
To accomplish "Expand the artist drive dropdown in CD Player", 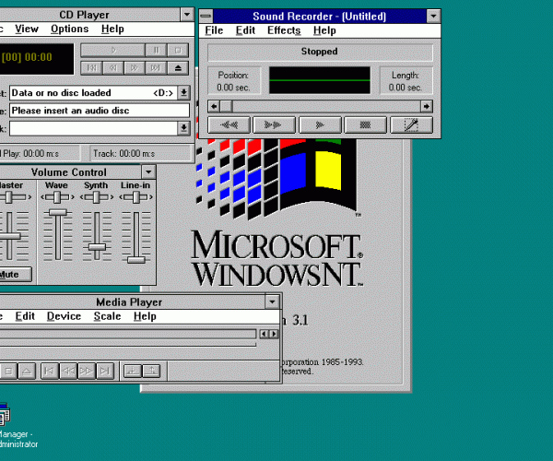I will point(183,93).
